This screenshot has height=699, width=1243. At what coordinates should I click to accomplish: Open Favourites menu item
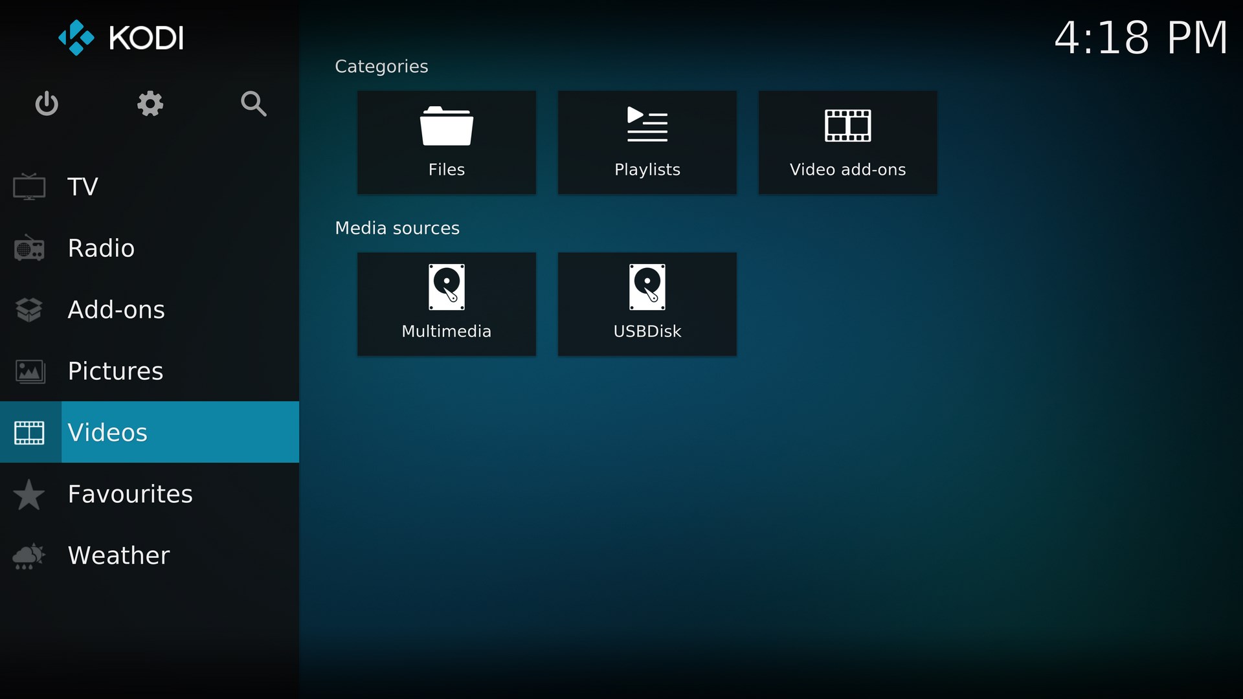click(x=150, y=494)
